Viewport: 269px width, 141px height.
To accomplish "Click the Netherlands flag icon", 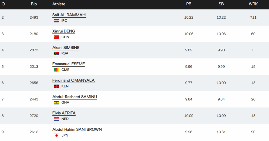I will click(x=56, y=119).
